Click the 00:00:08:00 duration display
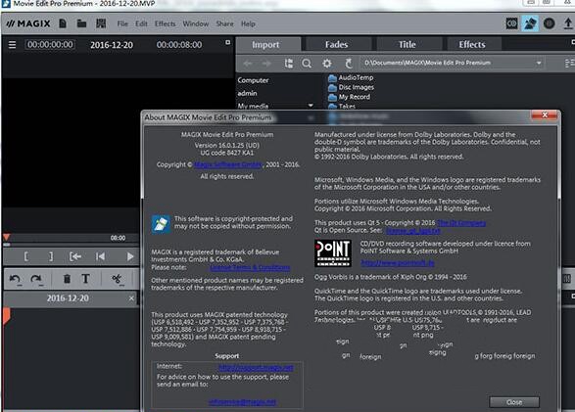This screenshot has width=575, height=412. 179,45
